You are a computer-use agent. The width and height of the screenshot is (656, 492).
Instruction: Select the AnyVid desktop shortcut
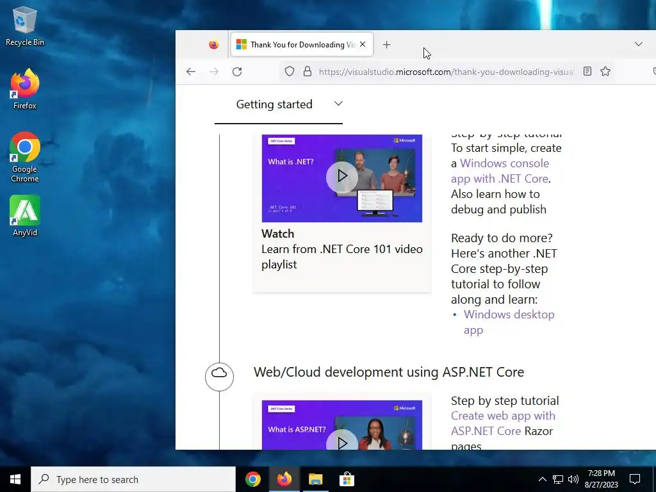[x=25, y=216]
